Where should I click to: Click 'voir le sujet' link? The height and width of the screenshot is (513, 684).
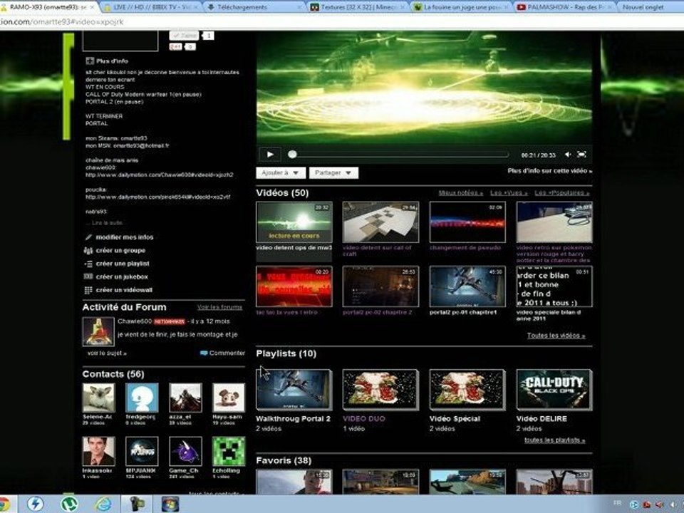tap(107, 353)
